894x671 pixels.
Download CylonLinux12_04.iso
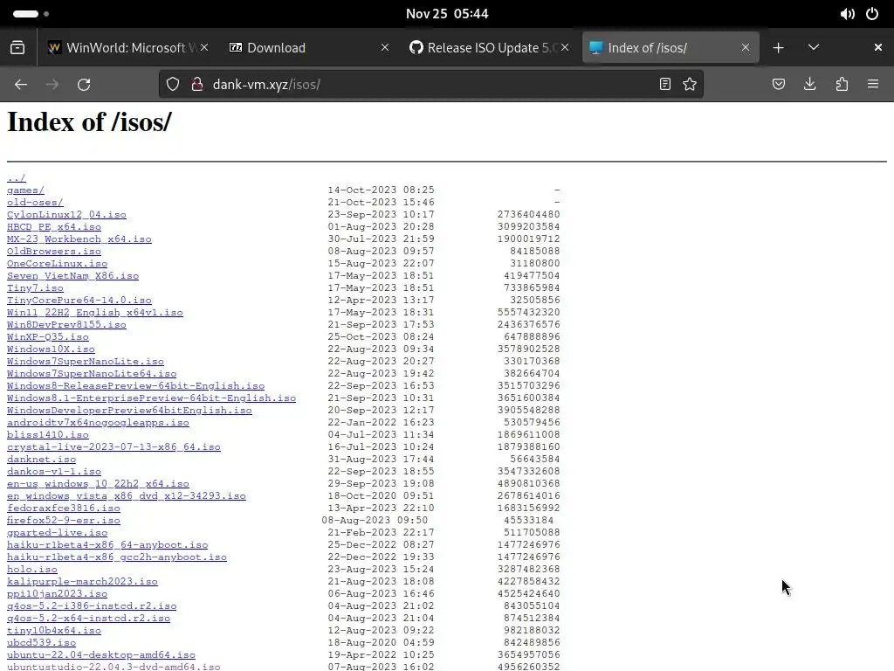click(x=66, y=215)
